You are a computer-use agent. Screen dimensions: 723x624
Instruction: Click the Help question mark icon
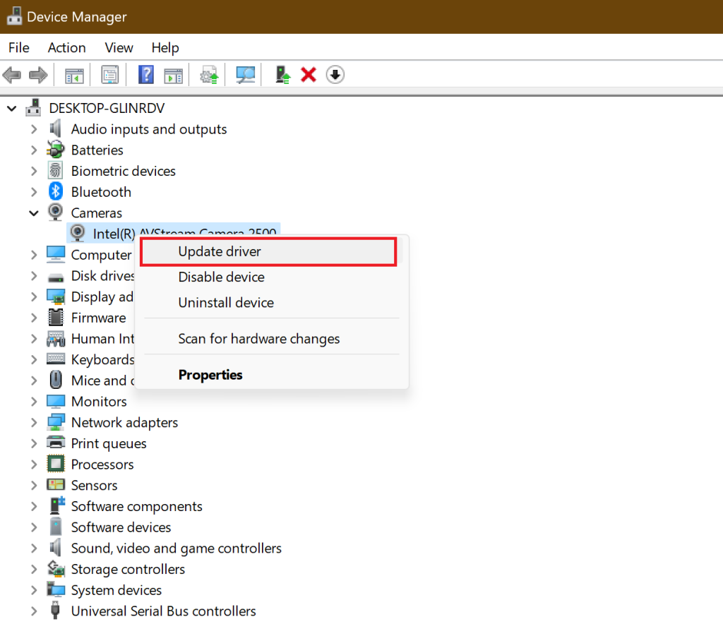145,74
